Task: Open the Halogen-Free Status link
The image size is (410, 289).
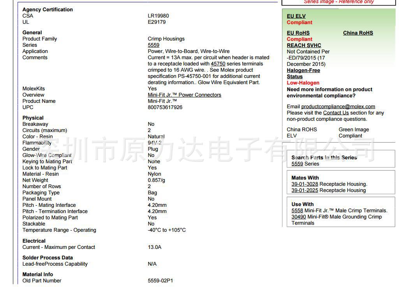Action: click(x=303, y=74)
